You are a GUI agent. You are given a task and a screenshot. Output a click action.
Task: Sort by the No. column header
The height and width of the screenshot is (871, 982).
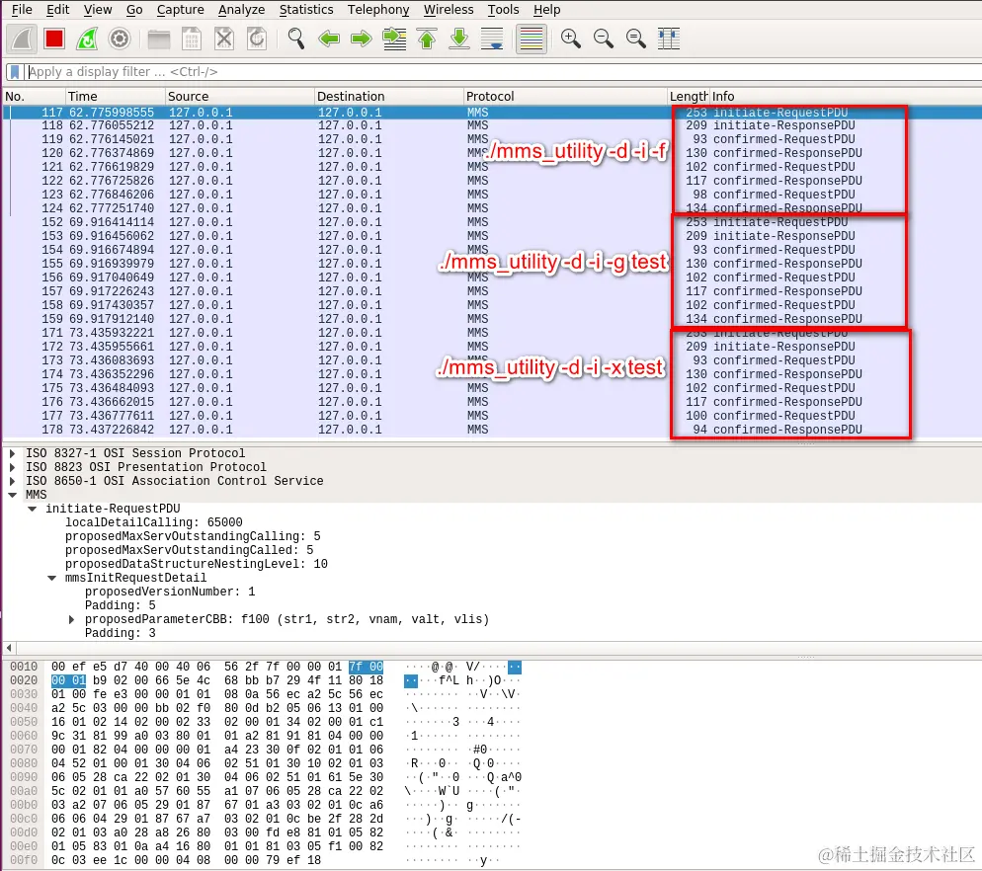34,97
